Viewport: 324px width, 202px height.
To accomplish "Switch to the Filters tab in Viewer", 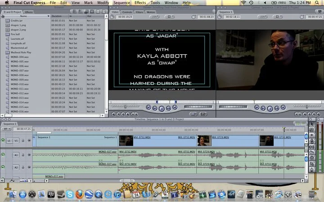I will 139,12.
